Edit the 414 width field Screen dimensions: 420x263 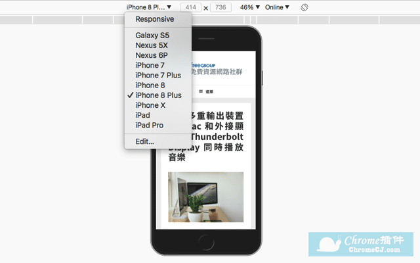click(191, 7)
